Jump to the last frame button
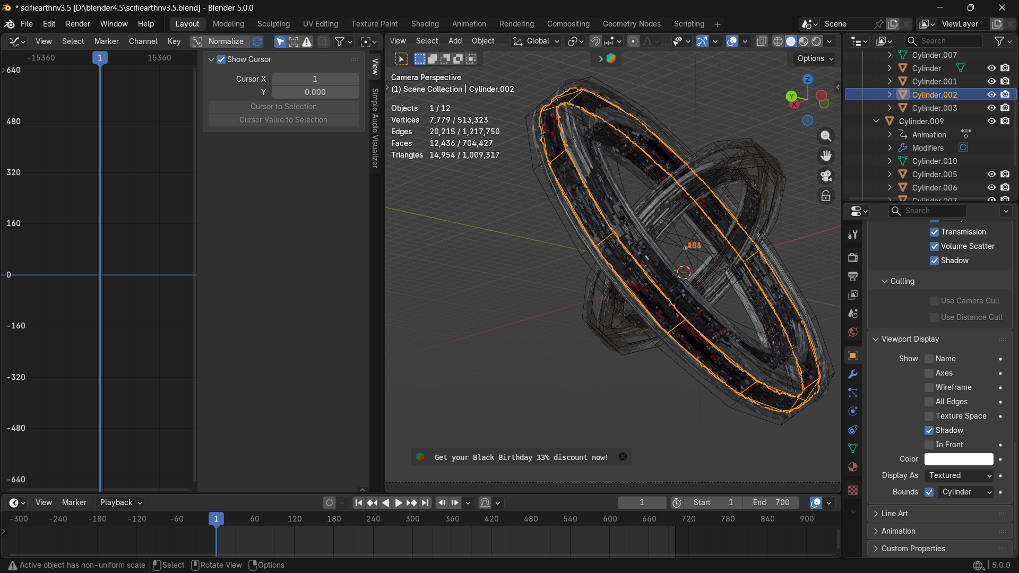This screenshot has width=1019, height=573. [425, 503]
